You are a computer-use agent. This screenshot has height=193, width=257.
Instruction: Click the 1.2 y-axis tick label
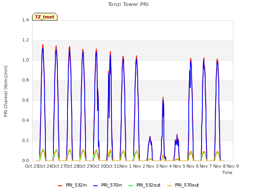(x=25, y=40)
